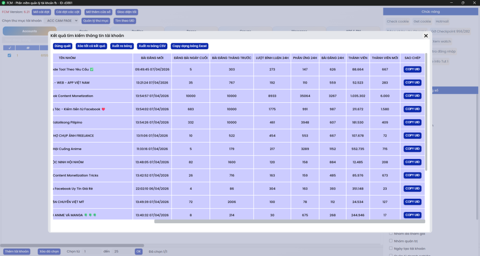Copy UID for Facebook Content Monetization row
This screenshot has width=480, height=256.
[x=412, y=96]
